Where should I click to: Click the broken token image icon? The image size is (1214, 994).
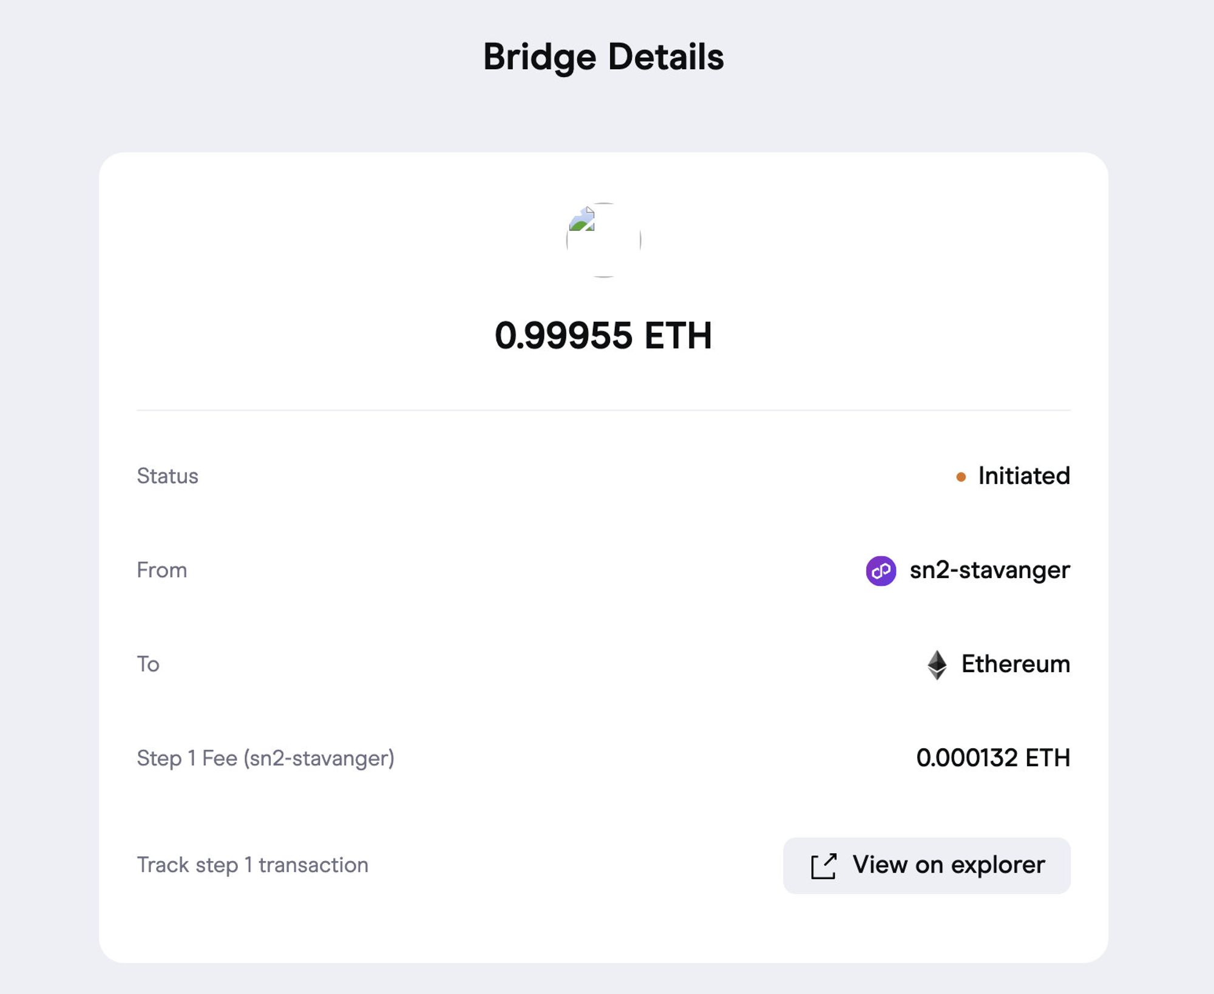click(x=582, y=219)
